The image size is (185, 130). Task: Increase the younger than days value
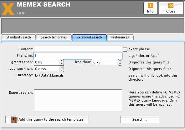click(x=62, y=67)
